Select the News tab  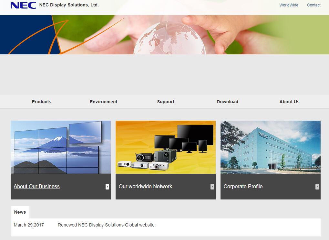pos(20,212)
